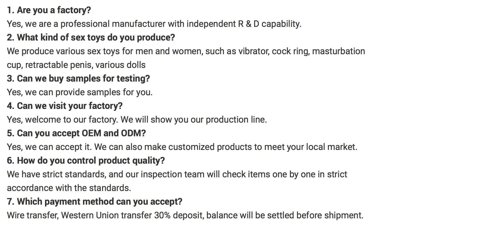This screenshot has width=478, height=231.
Task: Select the "Can you accept OEM and ODM?" question
Action: point(76,133)
